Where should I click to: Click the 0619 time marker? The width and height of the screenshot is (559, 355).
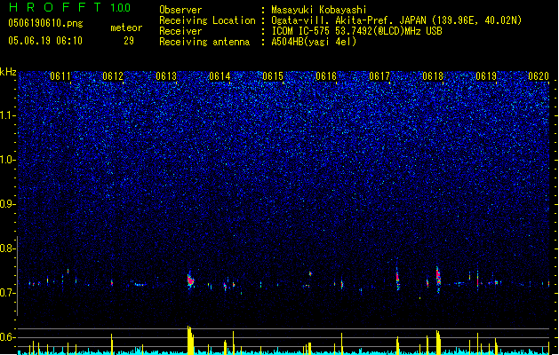click(x=486, y=76)
